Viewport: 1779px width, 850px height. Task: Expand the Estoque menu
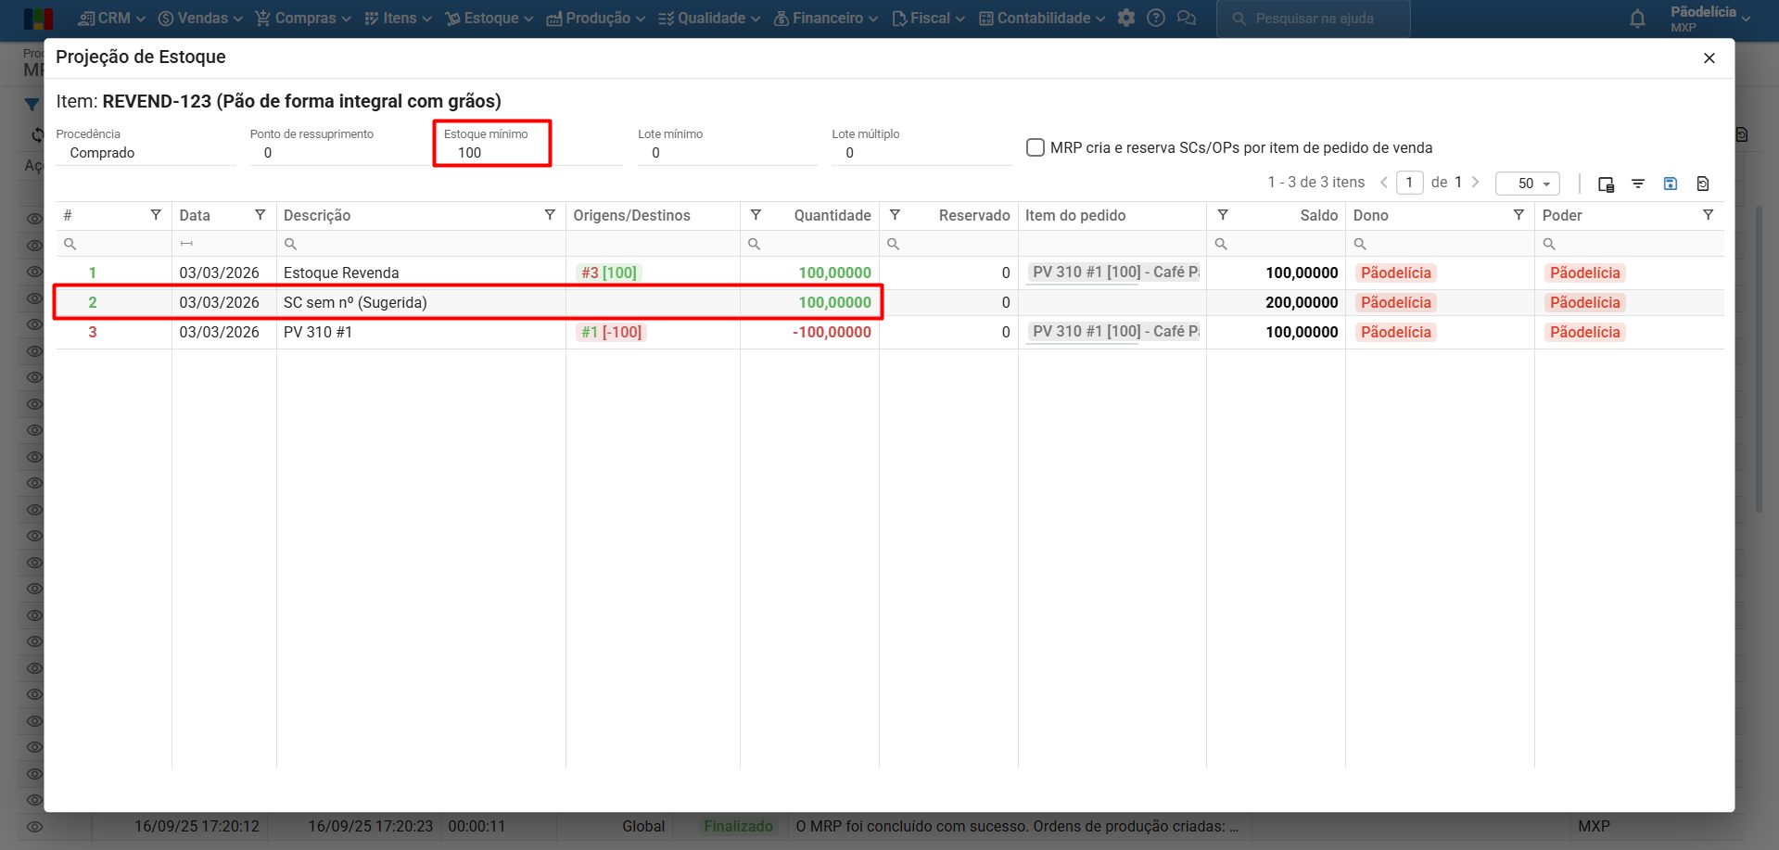tap(489, 19)
